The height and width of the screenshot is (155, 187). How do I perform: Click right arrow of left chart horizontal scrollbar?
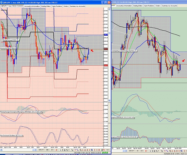pos(36,150)
